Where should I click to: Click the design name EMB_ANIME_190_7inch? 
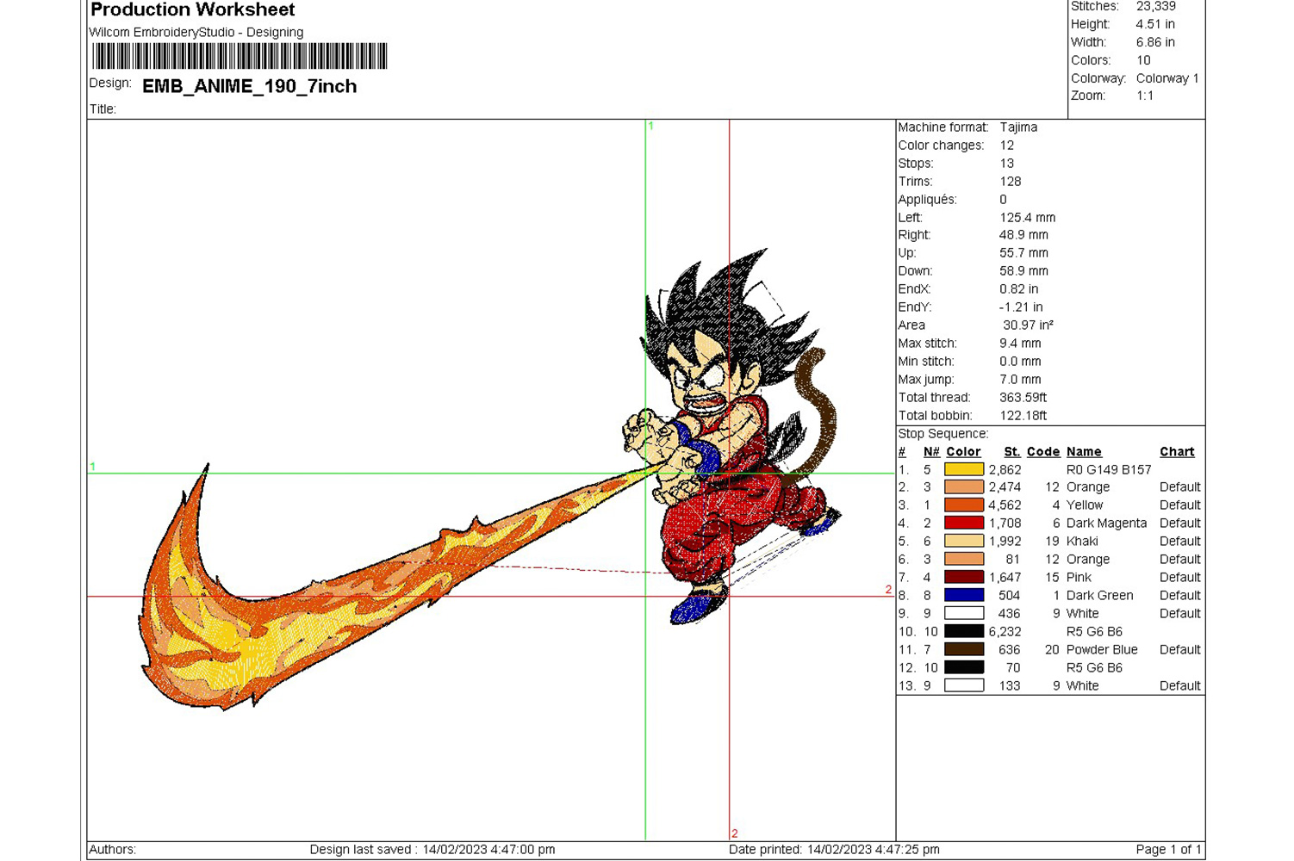tap(249, 86)
